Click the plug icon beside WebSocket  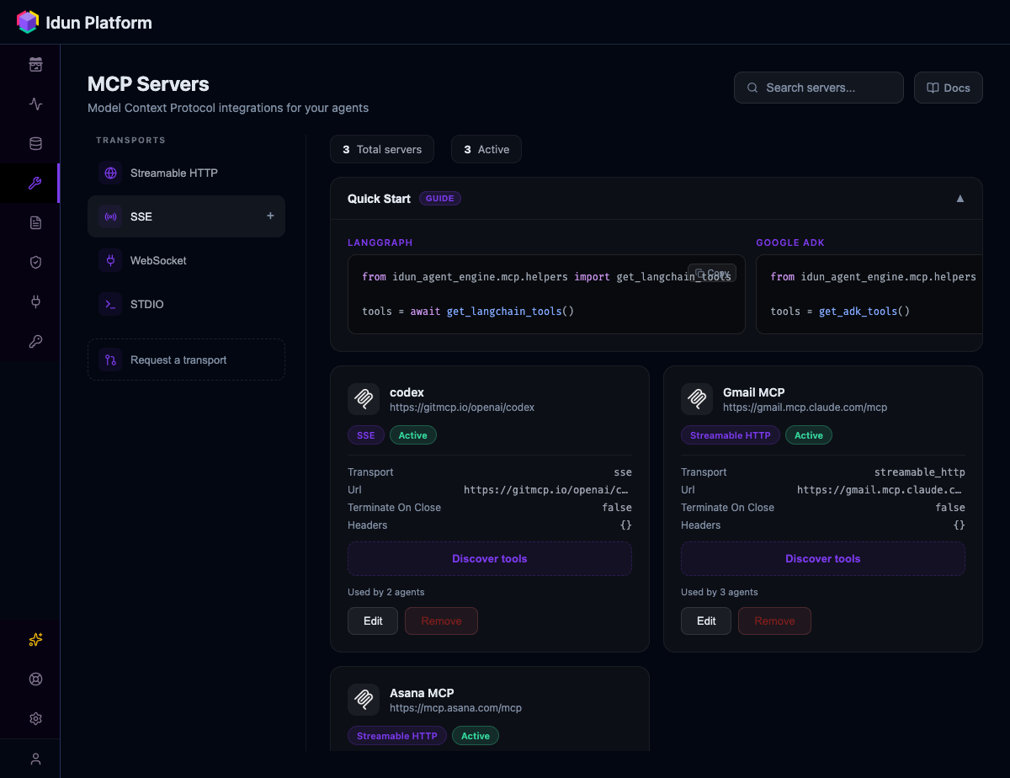pos(110,260)
